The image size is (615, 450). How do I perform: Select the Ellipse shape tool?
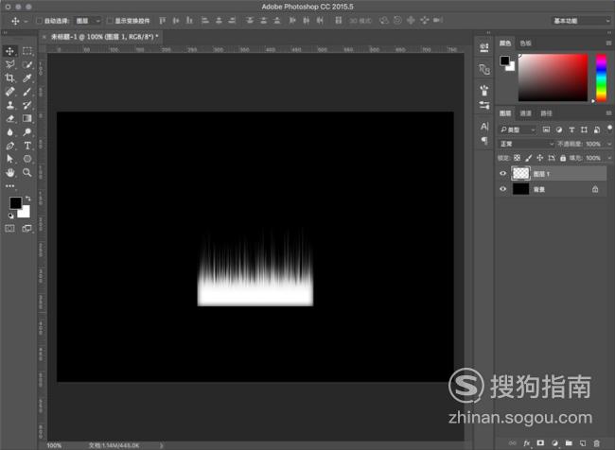coord(27,159)
